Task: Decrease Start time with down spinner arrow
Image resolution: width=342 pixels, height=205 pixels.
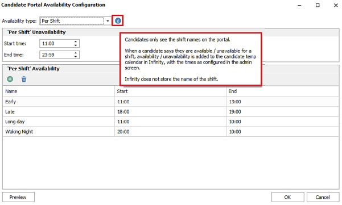Action: click(76, 45)
